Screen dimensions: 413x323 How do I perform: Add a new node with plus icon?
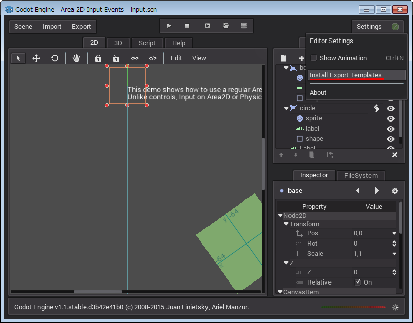click(x=301, y=58)
